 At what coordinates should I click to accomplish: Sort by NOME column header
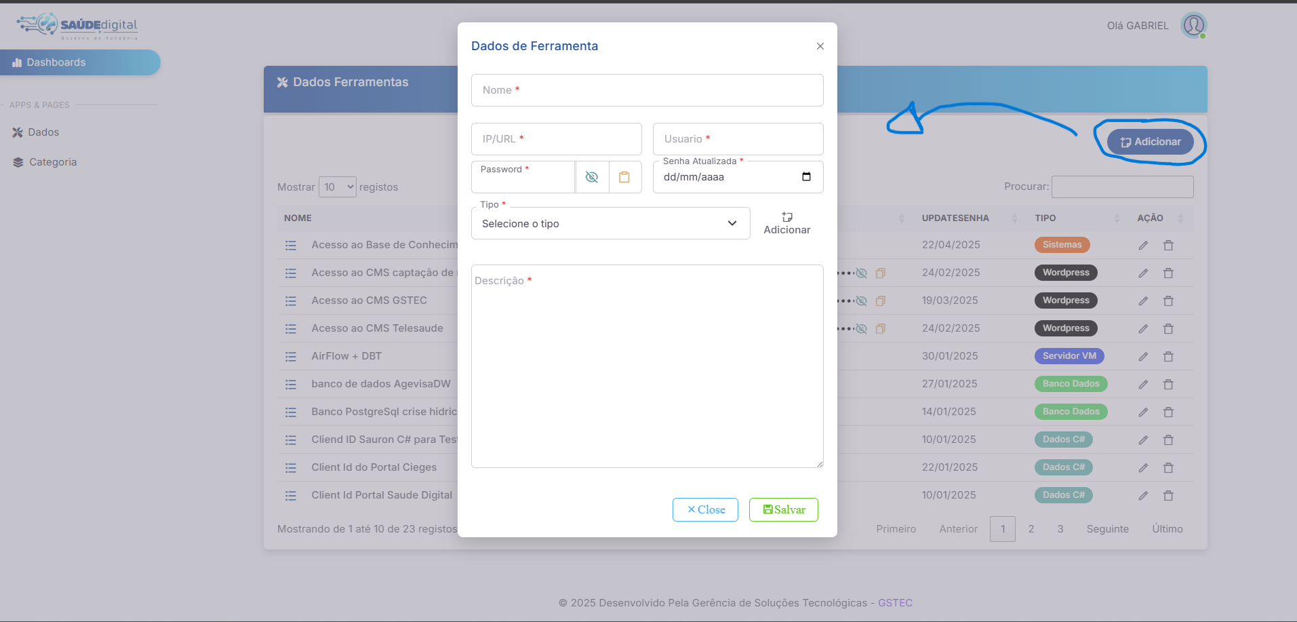click(298, 218)
